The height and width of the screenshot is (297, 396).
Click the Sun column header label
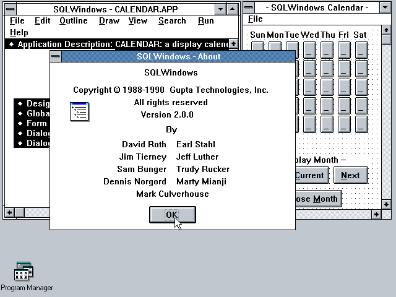click(257, 35)
